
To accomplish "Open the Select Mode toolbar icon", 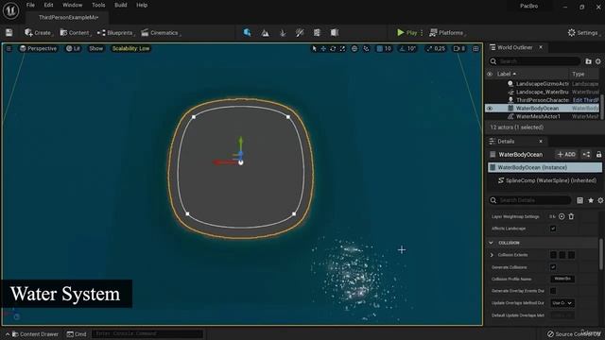I will pos(248,33).
